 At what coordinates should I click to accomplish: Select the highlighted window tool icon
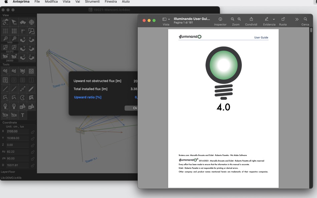[x=5, y=80]
